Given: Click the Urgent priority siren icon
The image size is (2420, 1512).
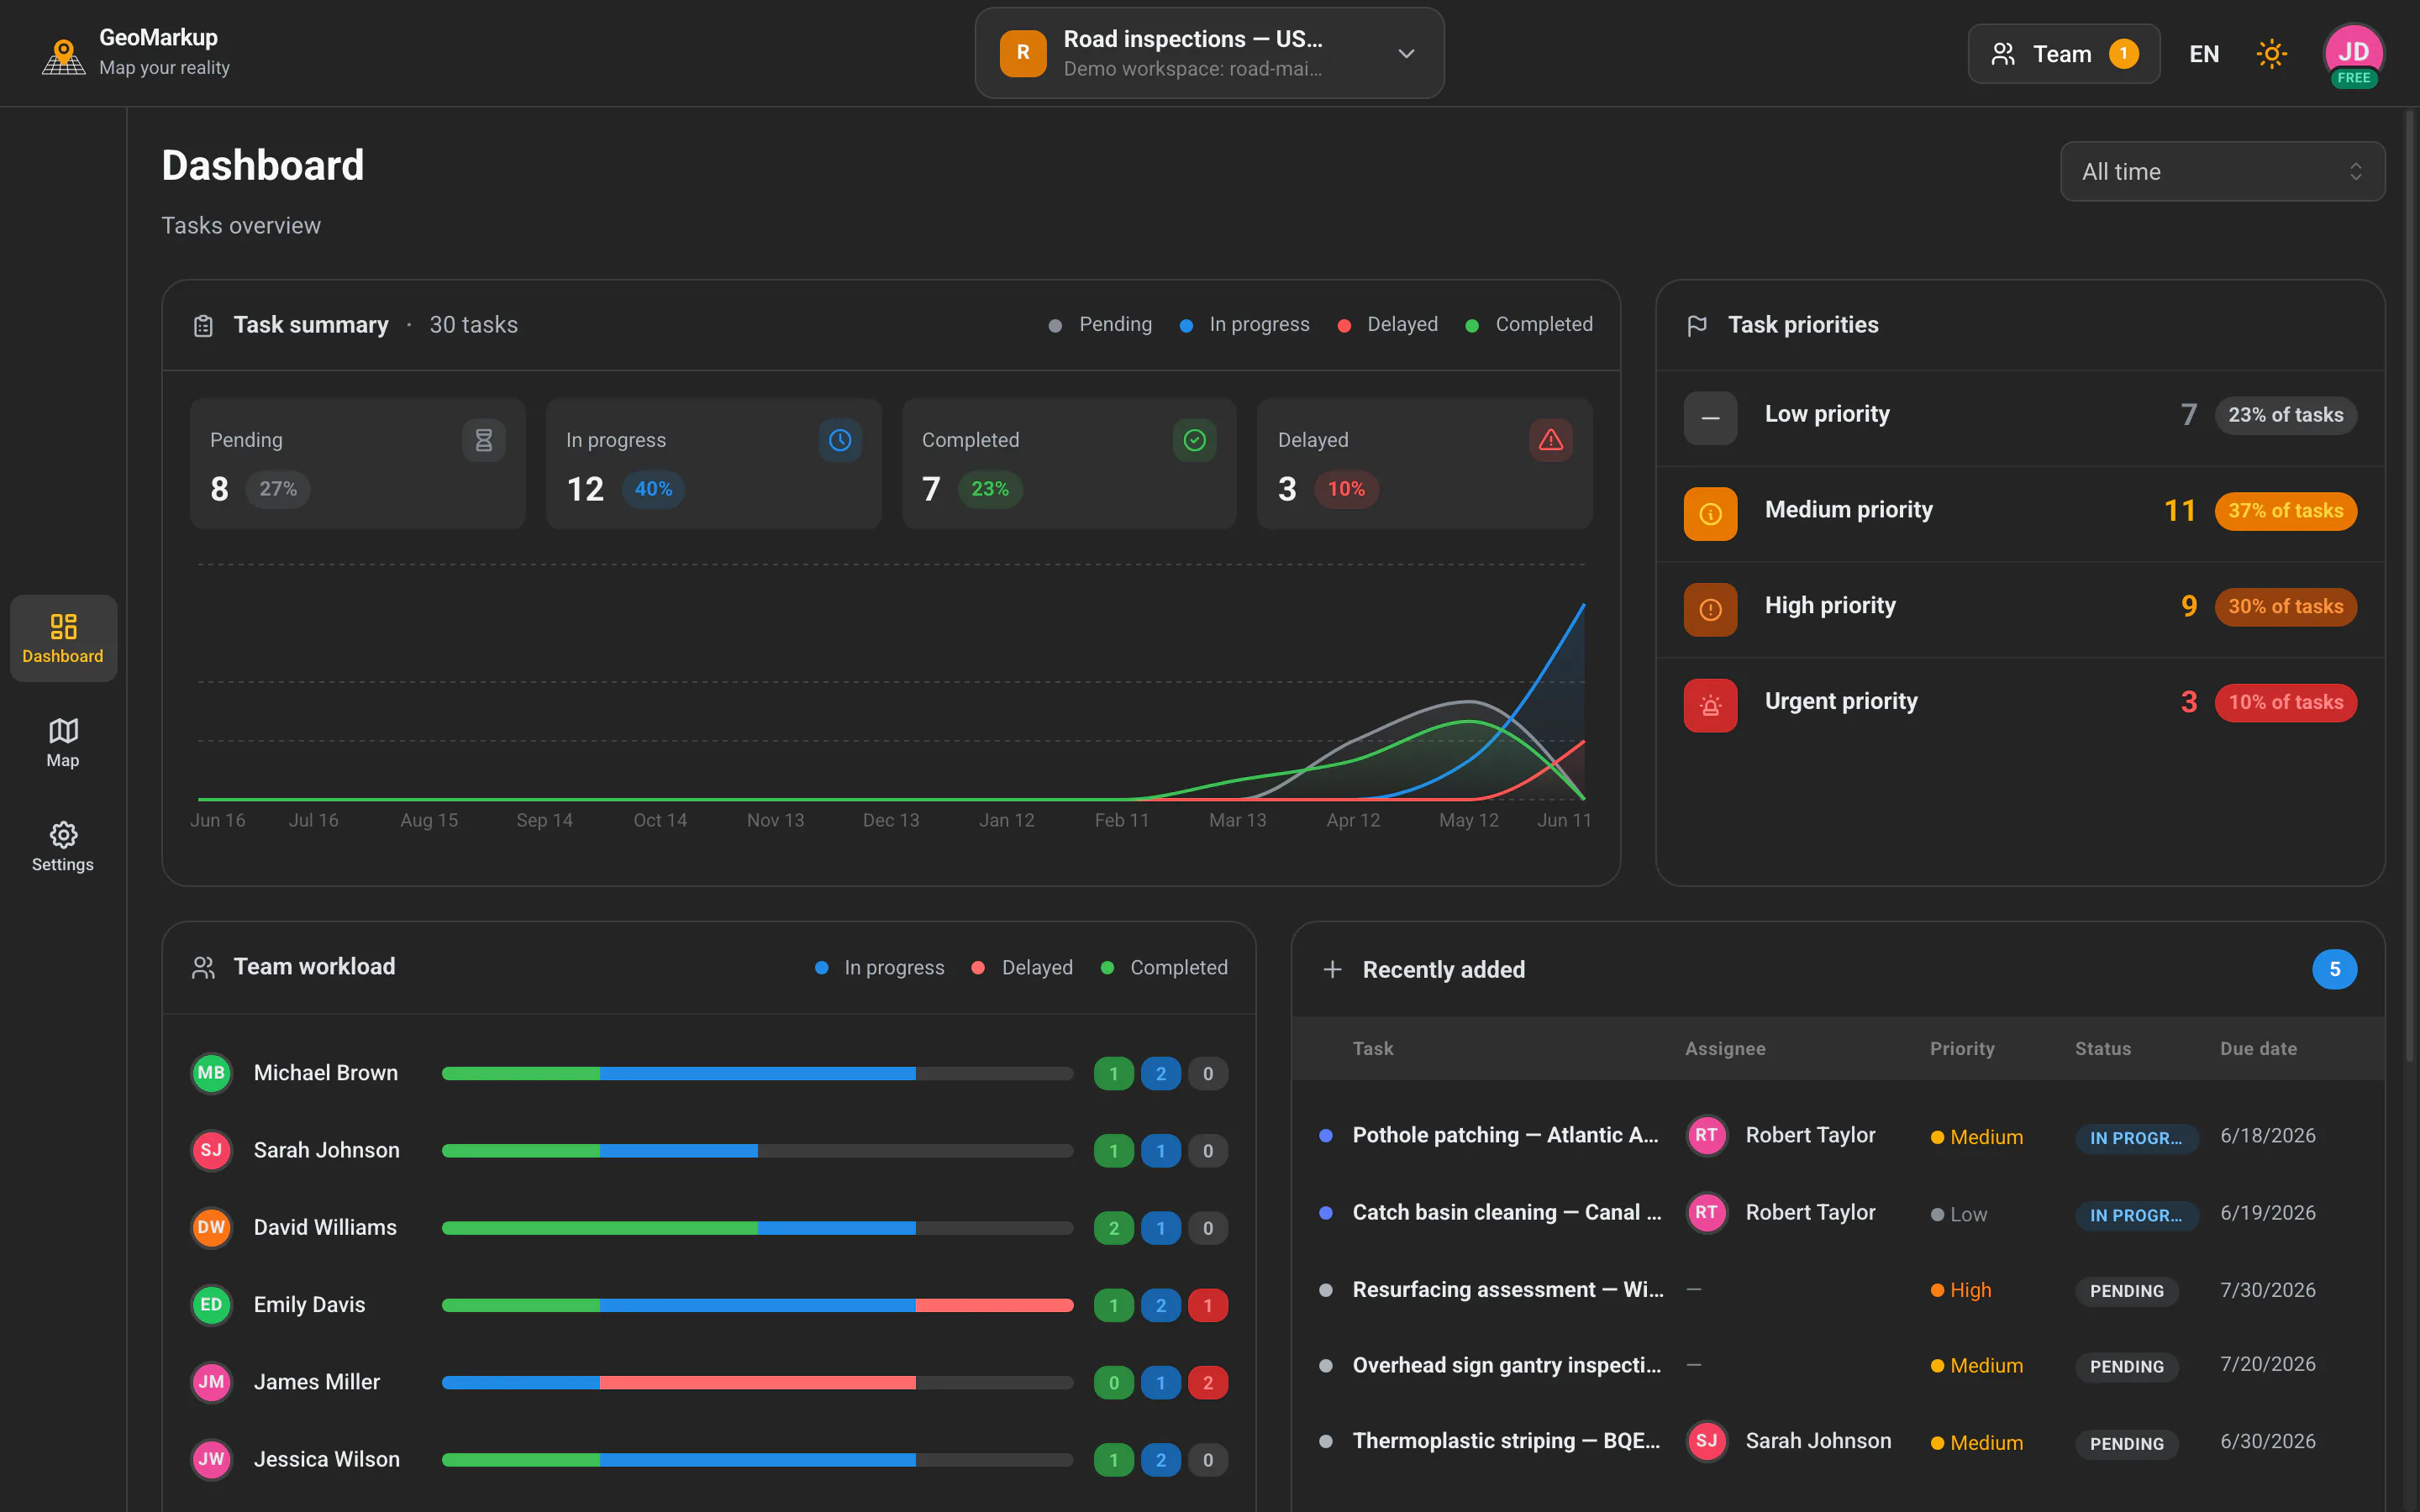Looking at the screenshot, I should [1711, 706].
